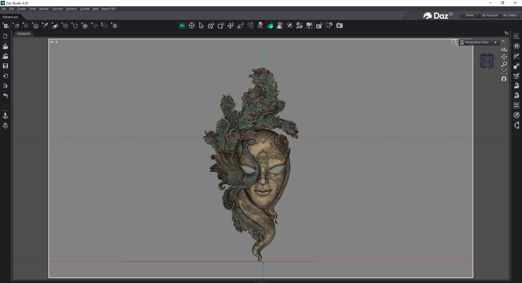Open the Render menu

point(44,9)
